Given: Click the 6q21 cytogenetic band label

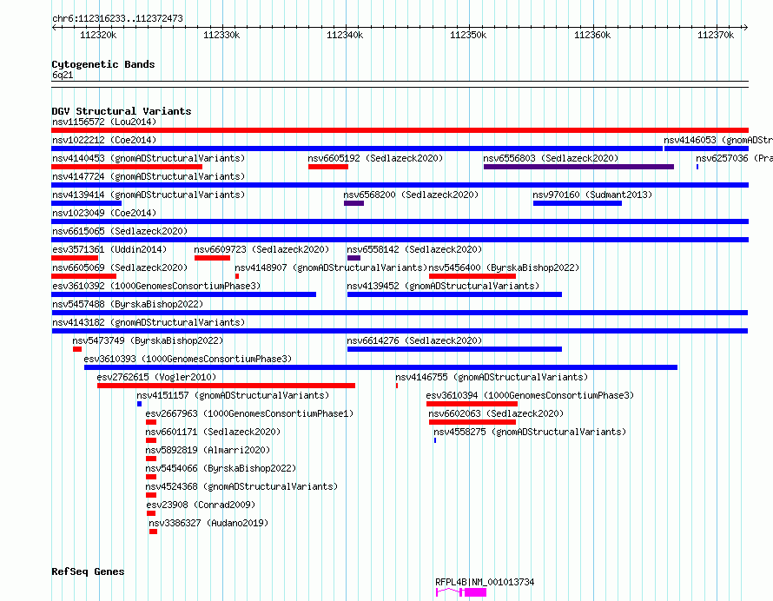Looking at the screenshot, I should coord(63,75).
